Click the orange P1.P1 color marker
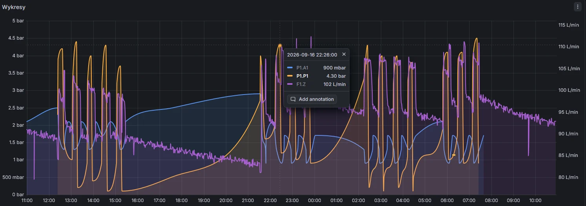Viewport: 586px width, 206px height. click(x=290, y=76)
